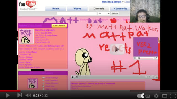Click the Add Comment link
Viewport: 177px width, 99px height.
click(51, 81)
